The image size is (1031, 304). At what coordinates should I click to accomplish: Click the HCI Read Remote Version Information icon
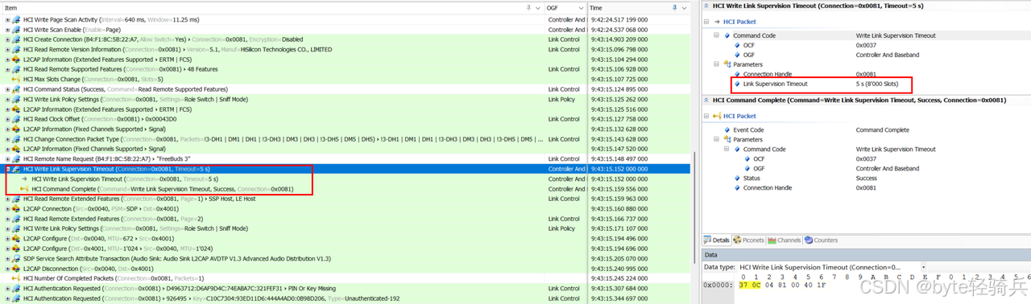pyautogui.click(x=17, y=49)
